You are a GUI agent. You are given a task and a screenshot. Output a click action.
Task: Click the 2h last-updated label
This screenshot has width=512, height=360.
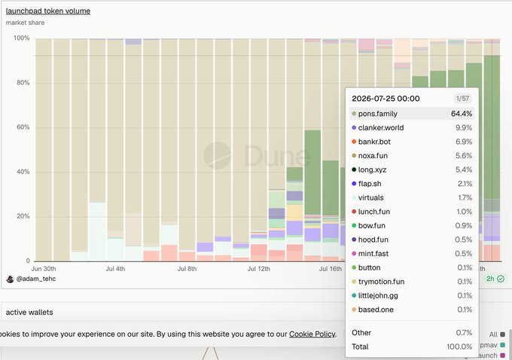point(490,279)
